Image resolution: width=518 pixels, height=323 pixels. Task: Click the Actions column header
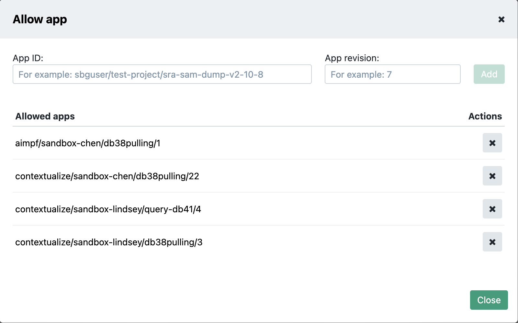point(485,116)
